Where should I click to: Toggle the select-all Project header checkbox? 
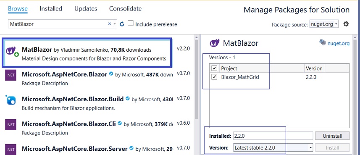coord(214,68)
